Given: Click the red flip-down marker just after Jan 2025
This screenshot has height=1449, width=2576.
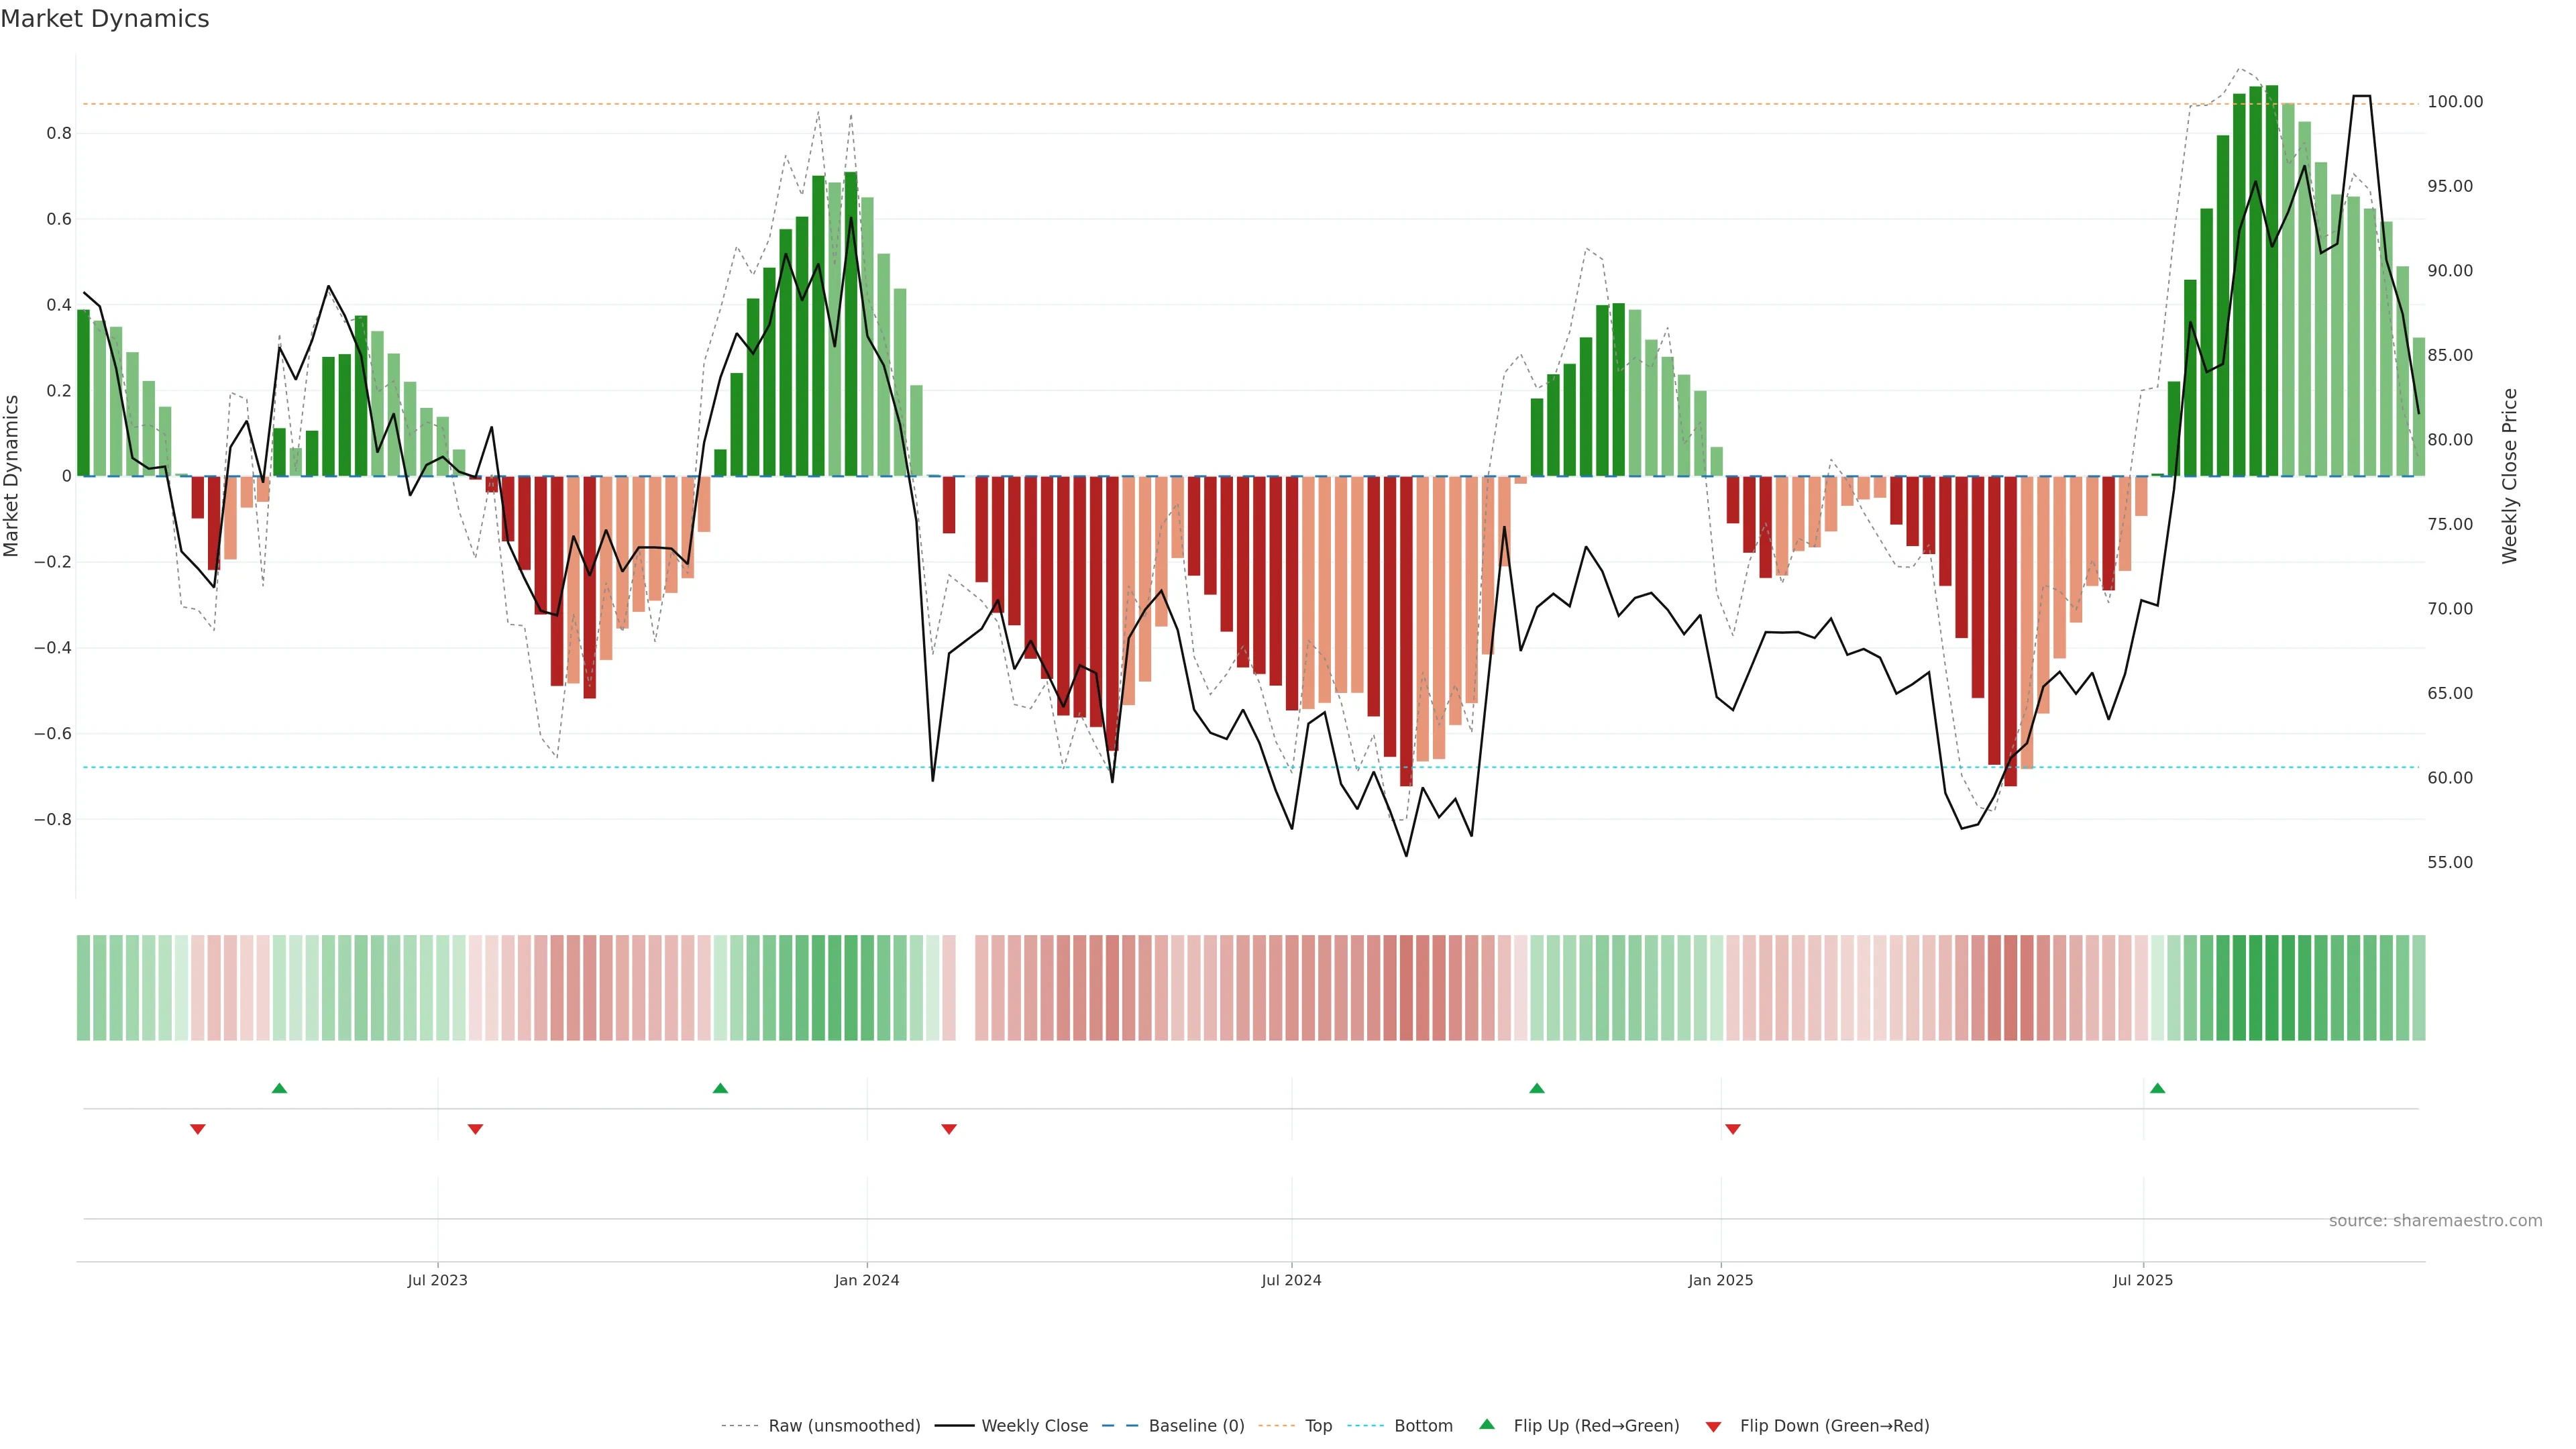Looking at the screenshot, I should (1733, 1129).
